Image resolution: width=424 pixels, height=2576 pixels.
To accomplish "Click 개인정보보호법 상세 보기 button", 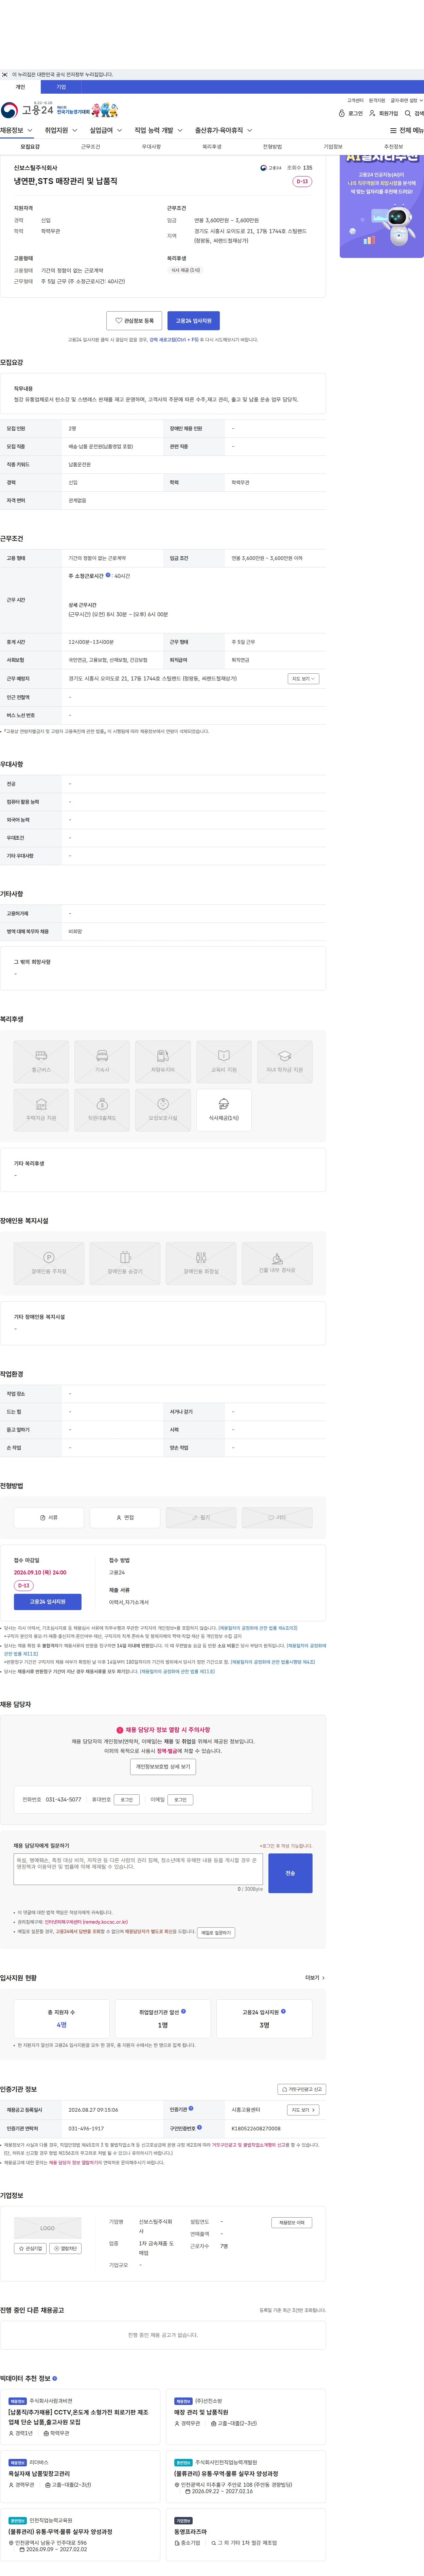I will click(163, 1767).
